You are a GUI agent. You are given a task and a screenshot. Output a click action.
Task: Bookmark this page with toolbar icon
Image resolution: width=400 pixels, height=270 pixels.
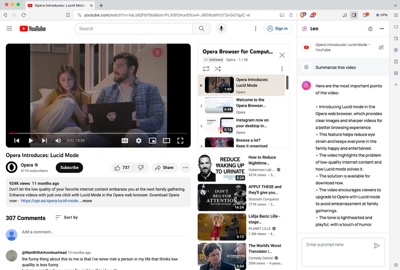(68, 15)
